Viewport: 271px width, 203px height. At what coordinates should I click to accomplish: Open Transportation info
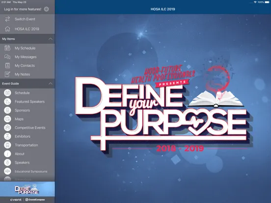[x=27, y=145]
